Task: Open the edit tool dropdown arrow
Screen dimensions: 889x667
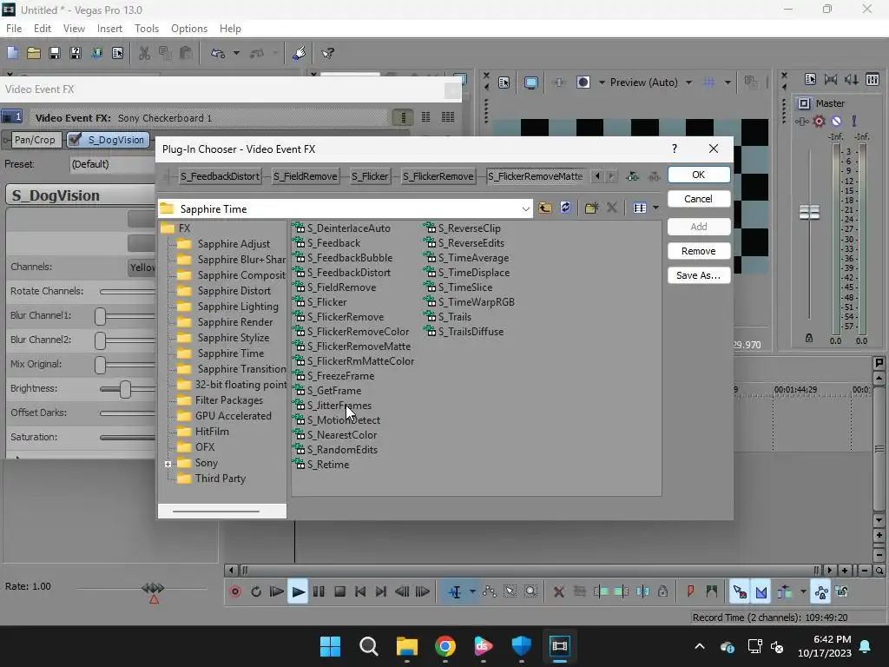Action: [x=472, y=591]
